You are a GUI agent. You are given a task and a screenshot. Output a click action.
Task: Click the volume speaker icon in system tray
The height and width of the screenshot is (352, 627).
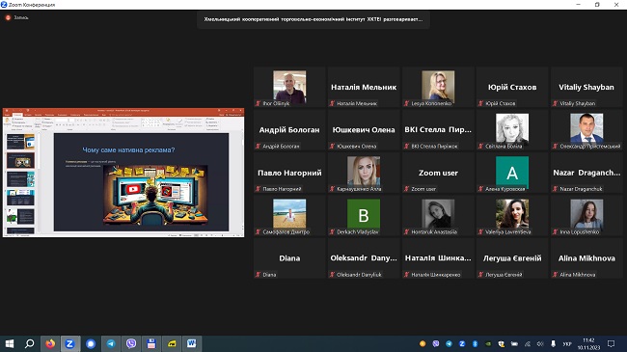tap(540, 344)
